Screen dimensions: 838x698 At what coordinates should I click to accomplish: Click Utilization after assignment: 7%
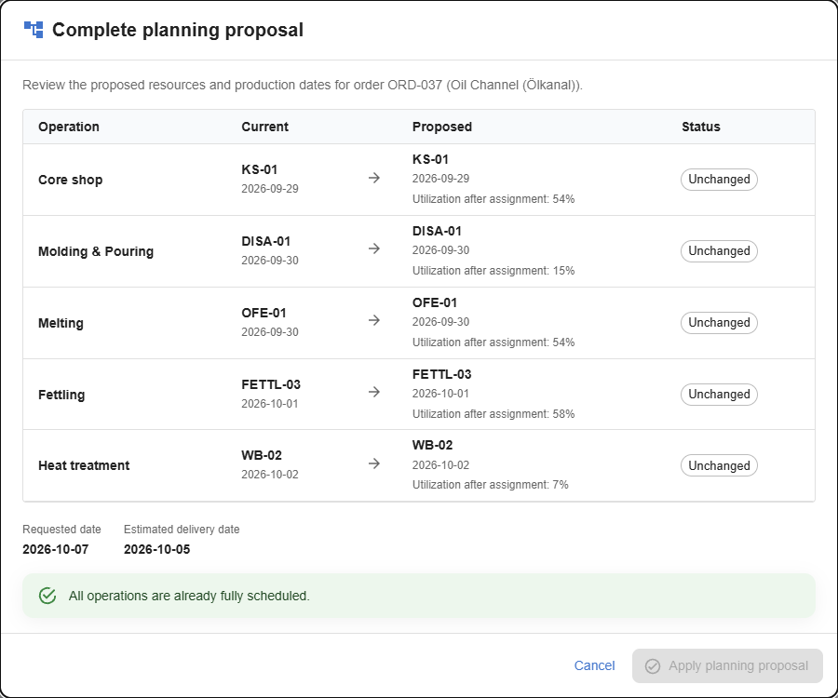point(490,485)
